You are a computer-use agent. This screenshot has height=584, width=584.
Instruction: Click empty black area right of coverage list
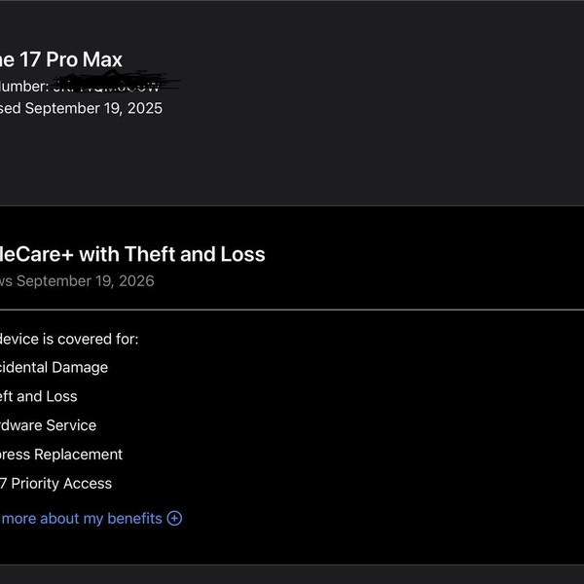pyautogui.click(x=389, y=419)
